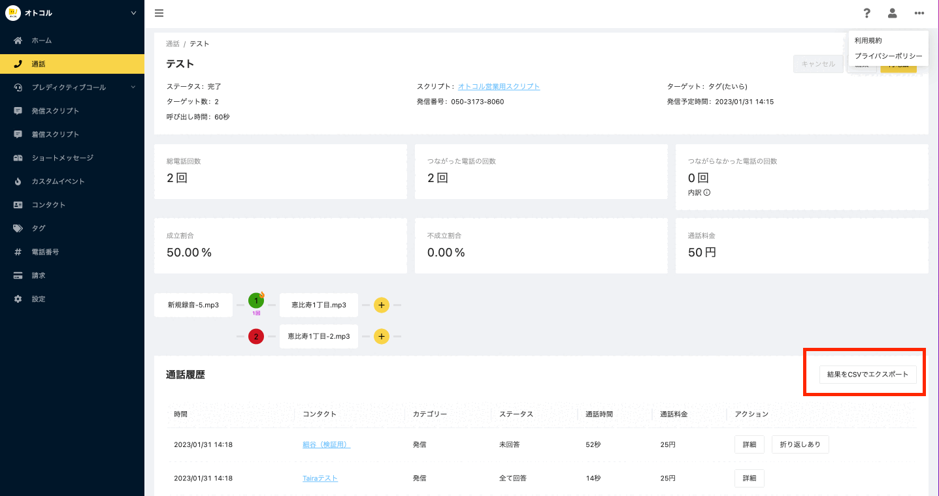Toggle the hamburger menu icon
Screen dimensions: 939x496
[159, 13]
